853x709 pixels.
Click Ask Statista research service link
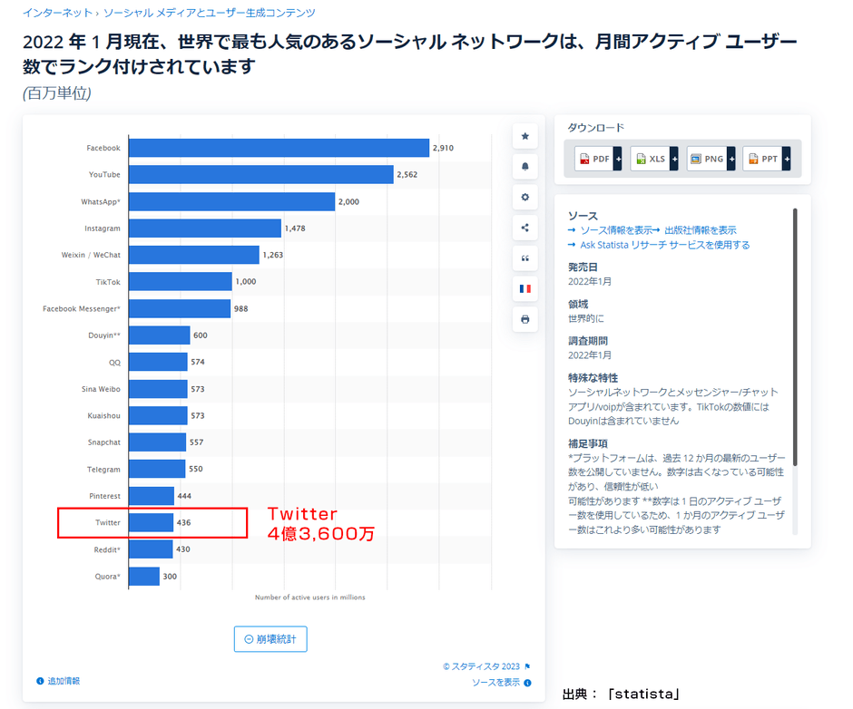coord(664,245)
